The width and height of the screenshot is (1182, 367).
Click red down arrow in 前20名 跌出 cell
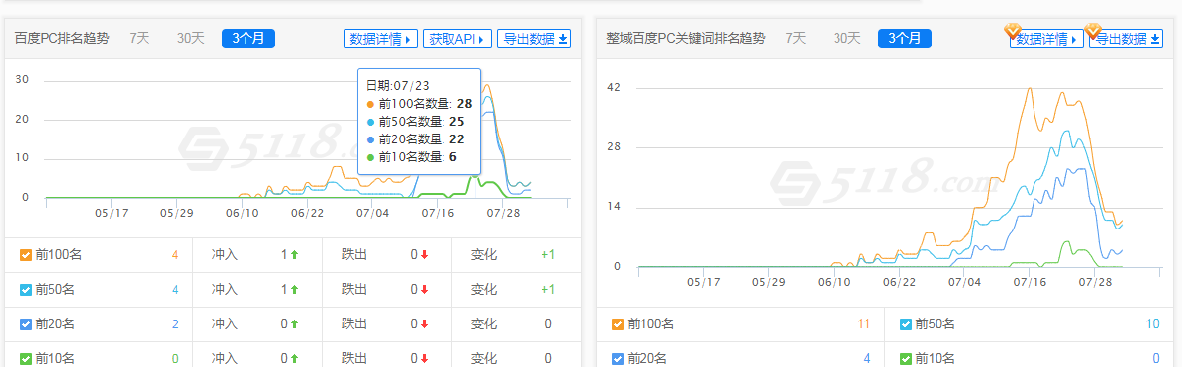pyautogui.click(x=425, y=324)
